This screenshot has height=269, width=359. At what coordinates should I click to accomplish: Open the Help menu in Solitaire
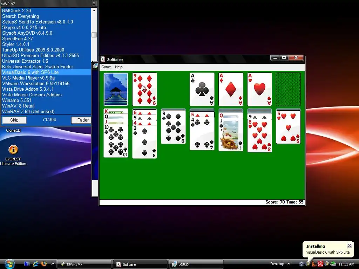pyautogui.click(x=118, y=67)
